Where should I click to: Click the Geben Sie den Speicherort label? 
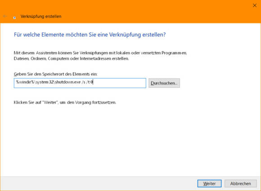[x=56, y=74]
